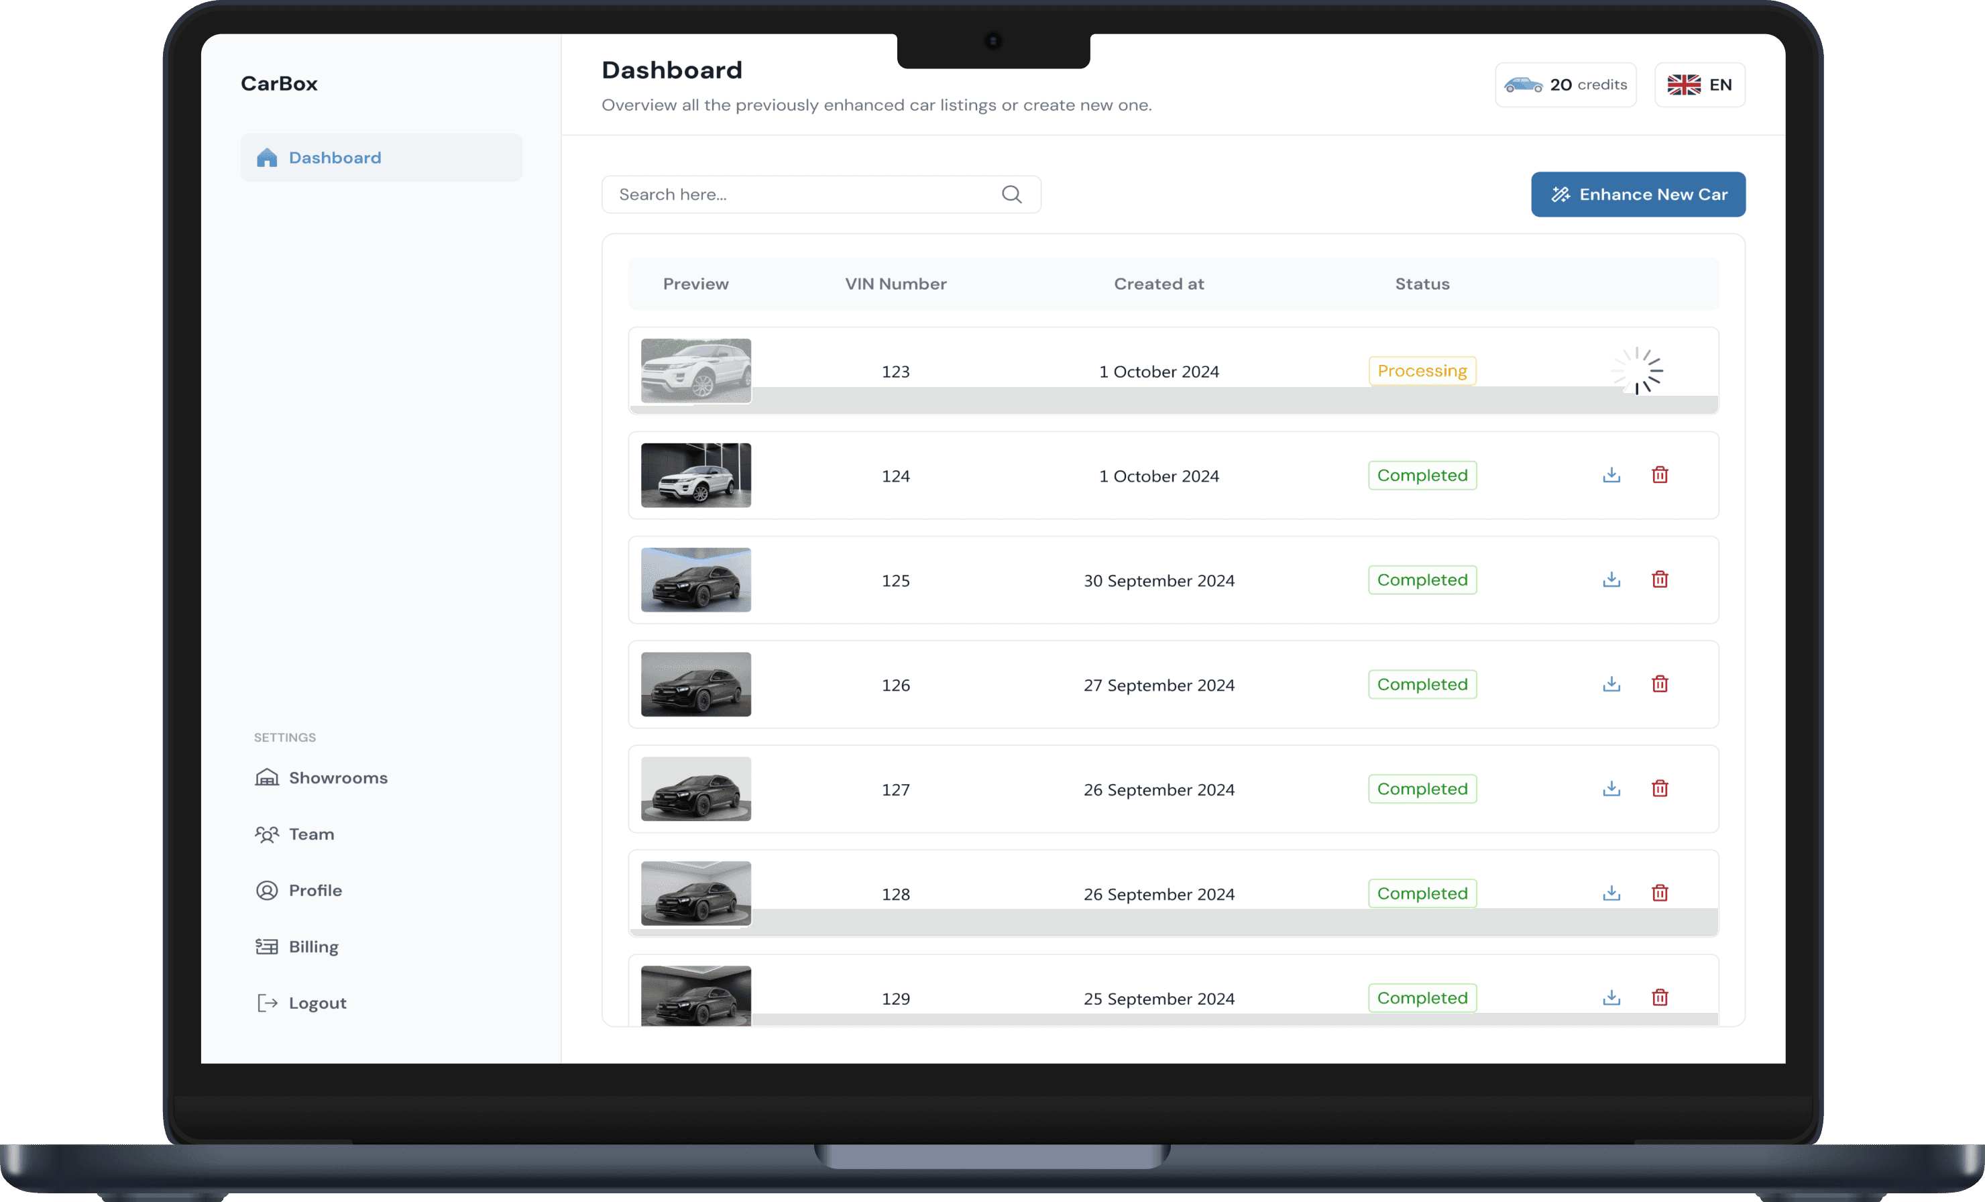Click the car credits icon
Viewport: 1985px width, 1202px height.
(x=1524, y=85)
